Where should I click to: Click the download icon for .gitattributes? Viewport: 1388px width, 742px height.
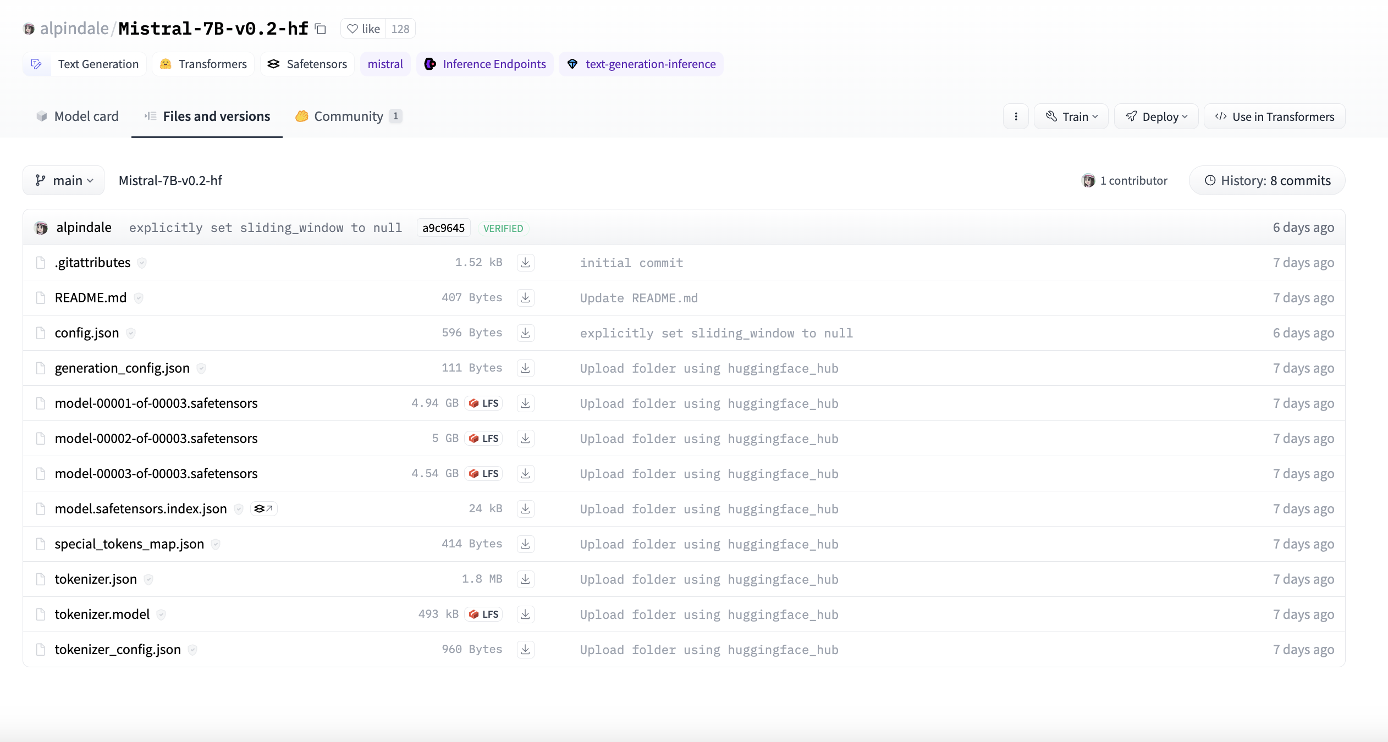click(524, 262)
